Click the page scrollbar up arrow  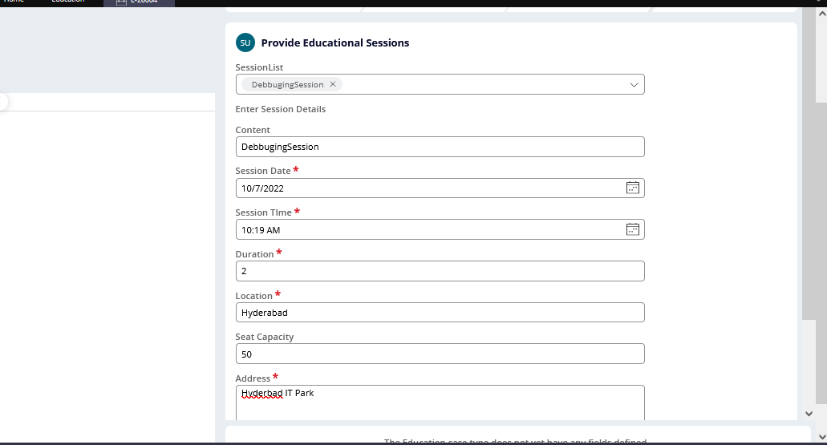click(821, 14)
